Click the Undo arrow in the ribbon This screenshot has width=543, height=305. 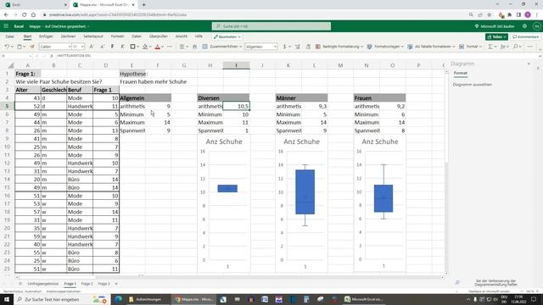(7, 47)
